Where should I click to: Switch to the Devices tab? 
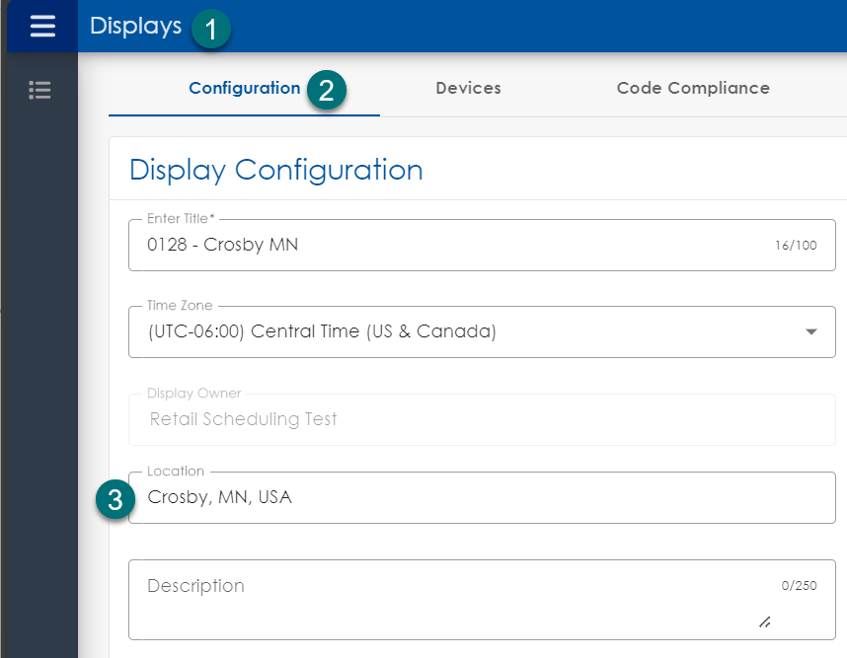pyautogui.click(x=468, y=88)
